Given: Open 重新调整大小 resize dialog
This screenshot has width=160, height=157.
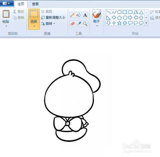Looking at the screenshot, I should tap(53, 18).
